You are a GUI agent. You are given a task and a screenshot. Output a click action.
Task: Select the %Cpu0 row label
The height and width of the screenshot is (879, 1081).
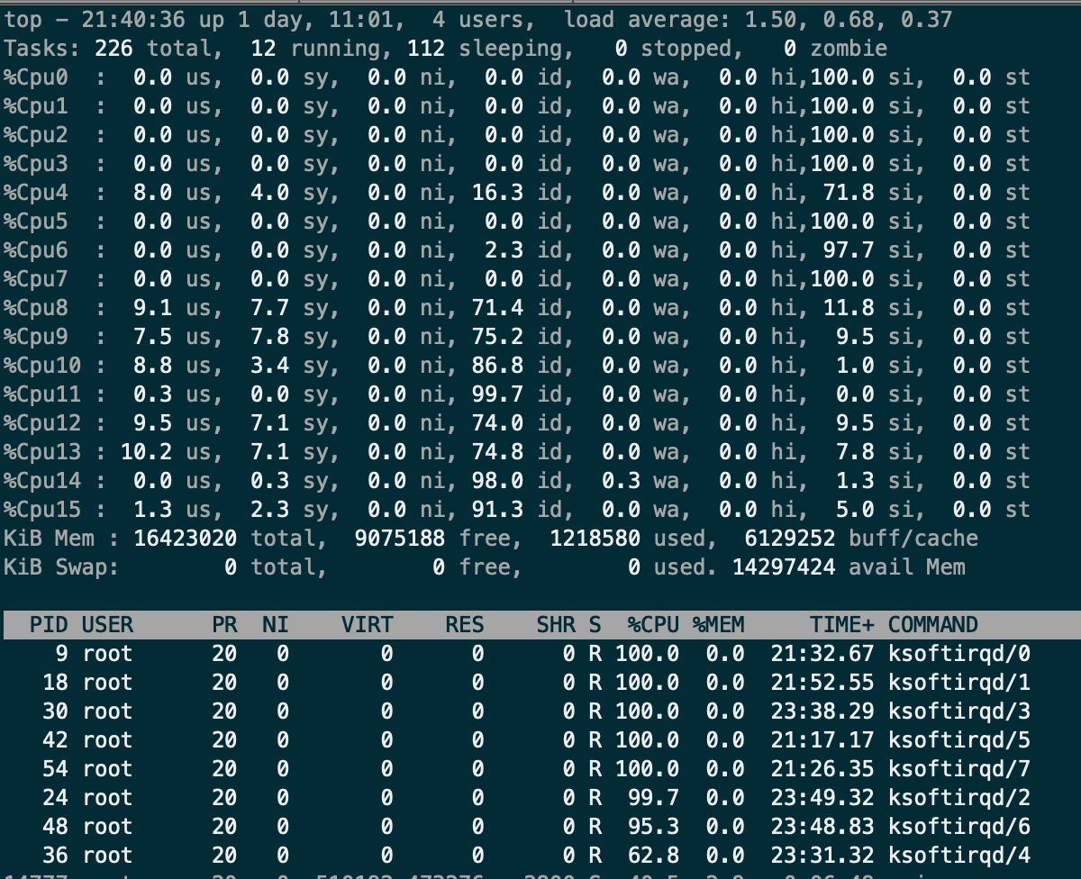(37, 77)
